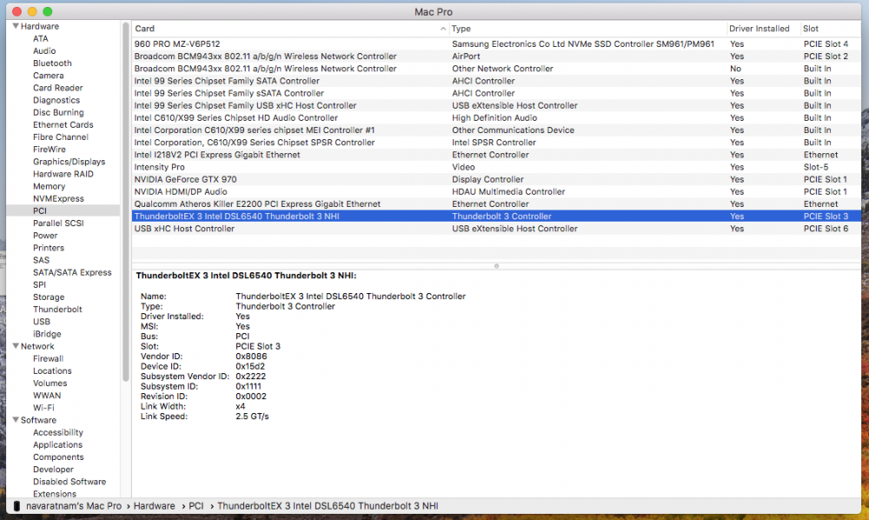Select the 960 PRO MZ-V6P512 row
The image size is (869, 520).
pos(496,43)
